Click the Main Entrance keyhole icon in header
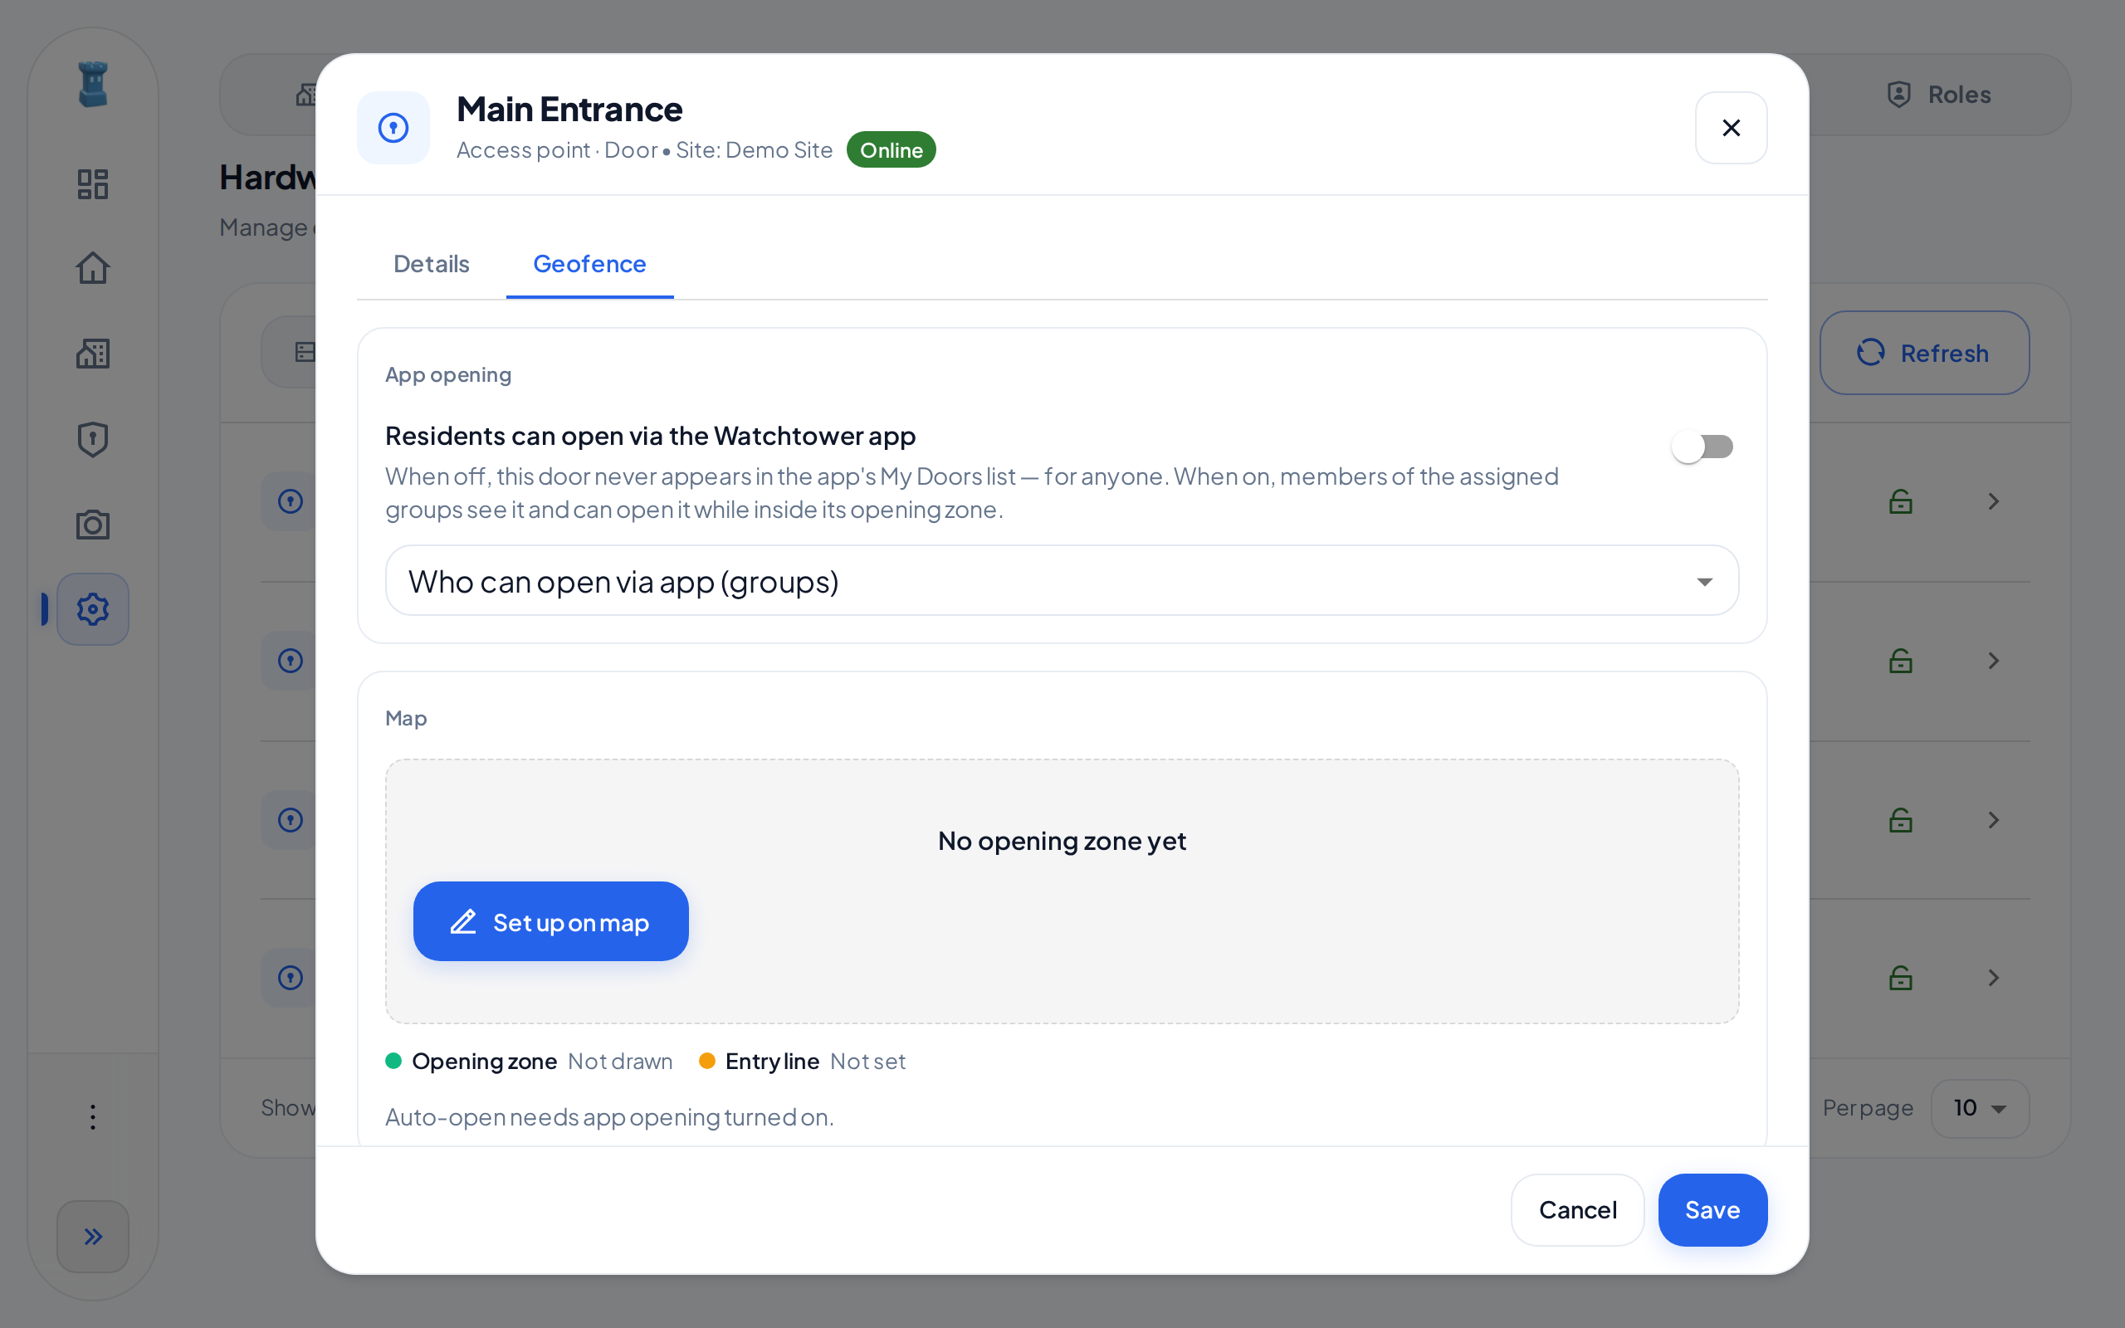Screen dimensions: 2125x1328 coord(393,127)
